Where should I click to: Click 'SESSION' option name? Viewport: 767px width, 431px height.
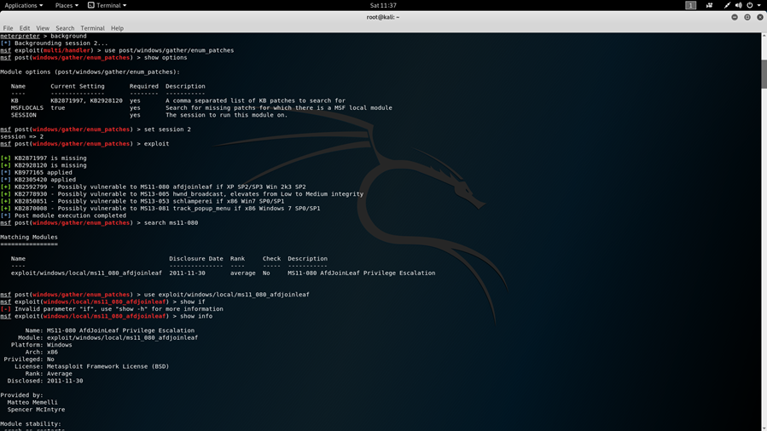24,115
